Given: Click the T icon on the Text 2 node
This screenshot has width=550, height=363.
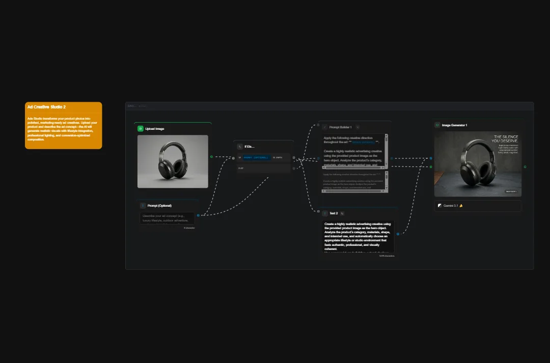Looking at the screenshot, I should (325, 213).
